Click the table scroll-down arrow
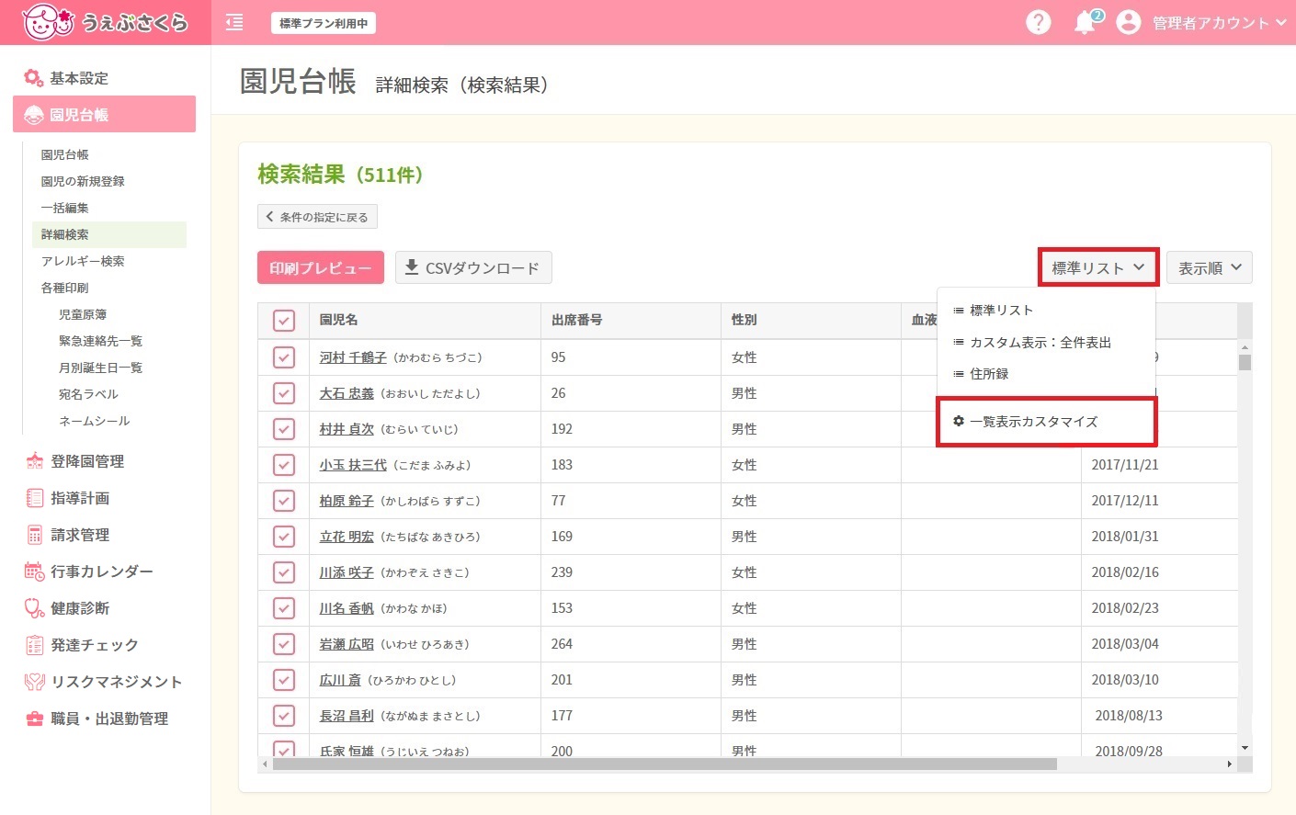The height and width of the screenshot is (815, 1296). 1245,748
